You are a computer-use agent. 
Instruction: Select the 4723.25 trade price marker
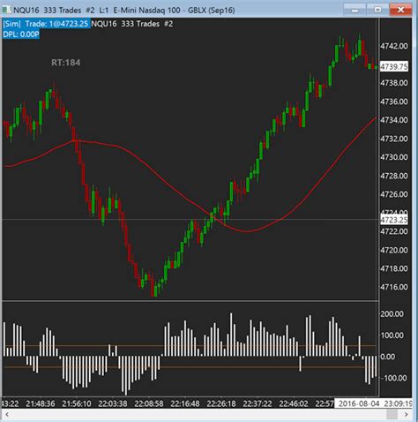(x=394, y=220)
